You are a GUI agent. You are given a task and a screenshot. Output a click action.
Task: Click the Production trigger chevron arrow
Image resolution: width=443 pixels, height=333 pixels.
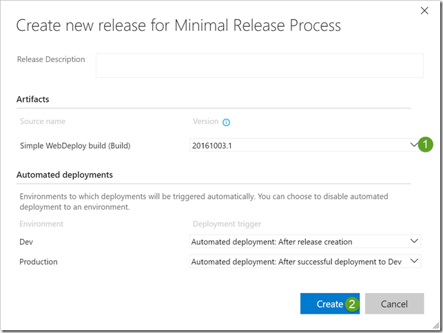tap(413, 261)
